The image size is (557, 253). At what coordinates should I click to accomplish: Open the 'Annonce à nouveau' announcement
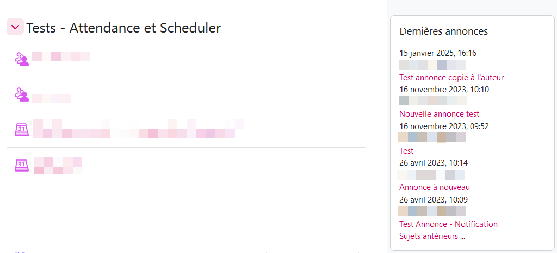tap(435, 187)
